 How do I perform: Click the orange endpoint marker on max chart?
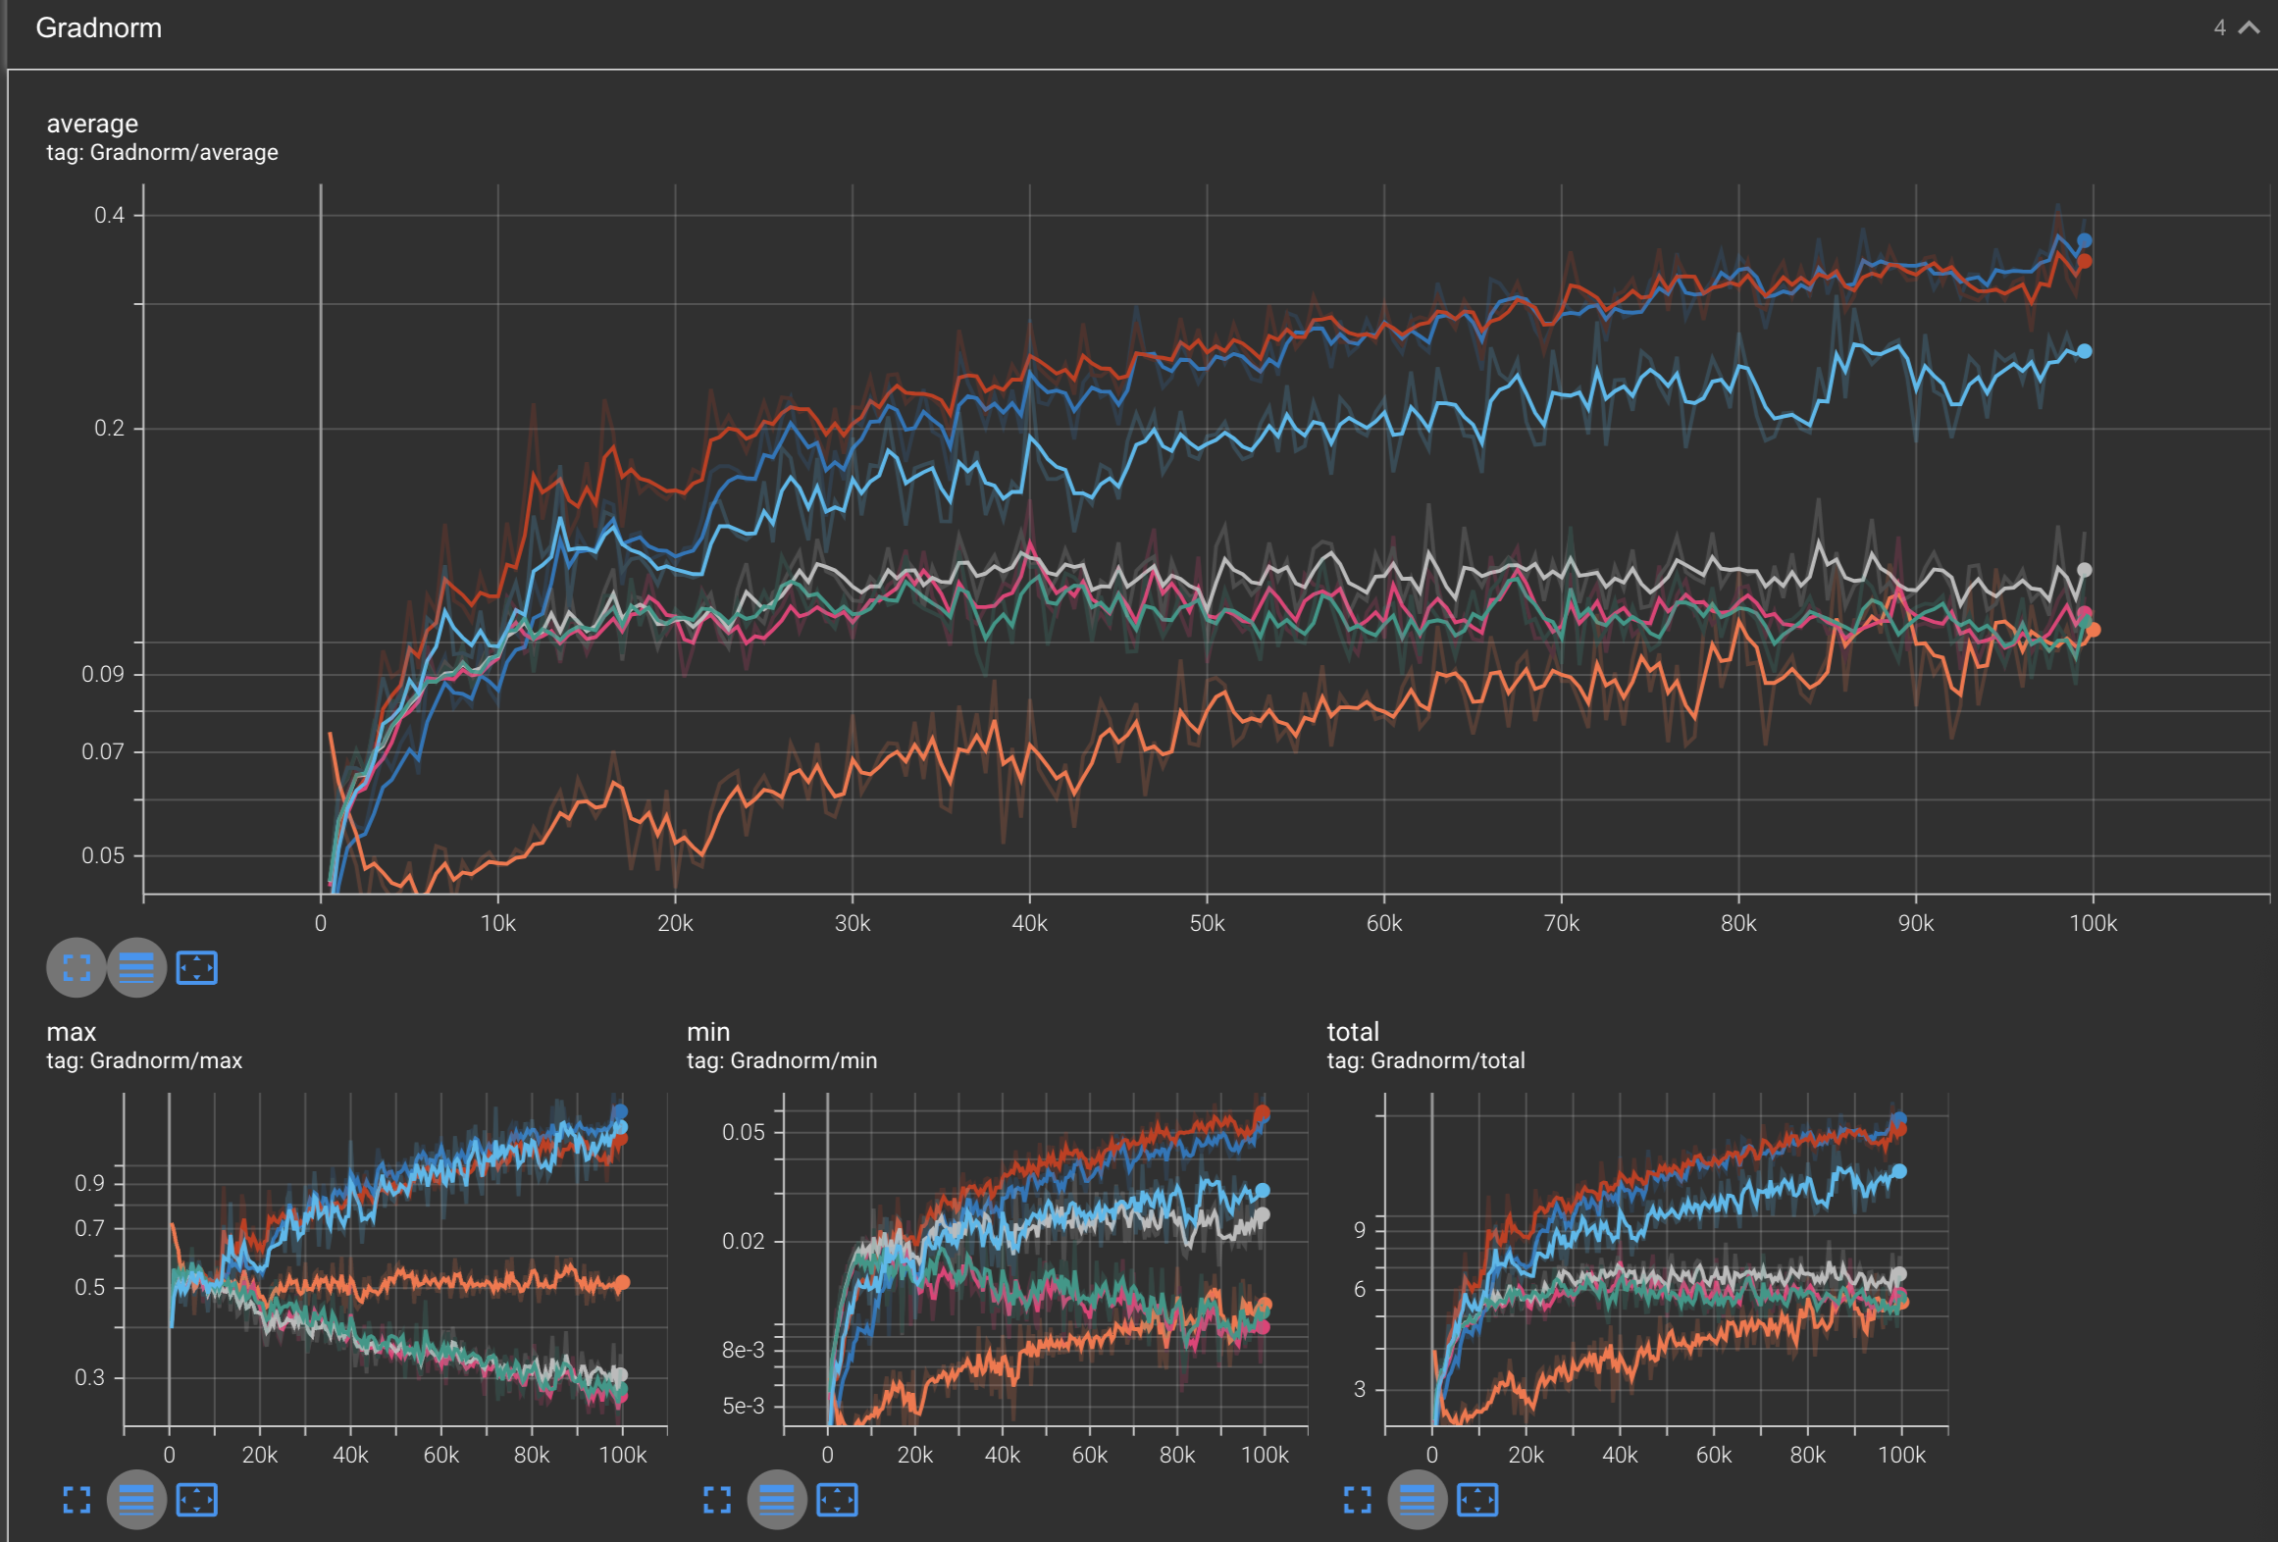[622, 1282]
